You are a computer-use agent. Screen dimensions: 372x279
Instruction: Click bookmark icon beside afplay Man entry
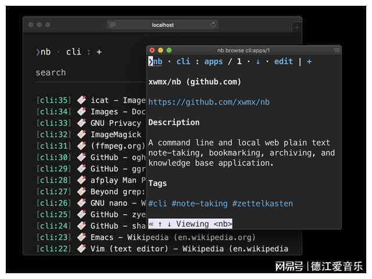81,180
